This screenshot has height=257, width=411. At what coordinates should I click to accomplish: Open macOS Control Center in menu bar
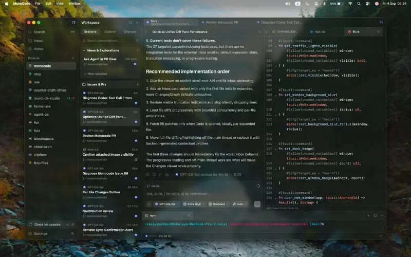[x=368, y=4]
